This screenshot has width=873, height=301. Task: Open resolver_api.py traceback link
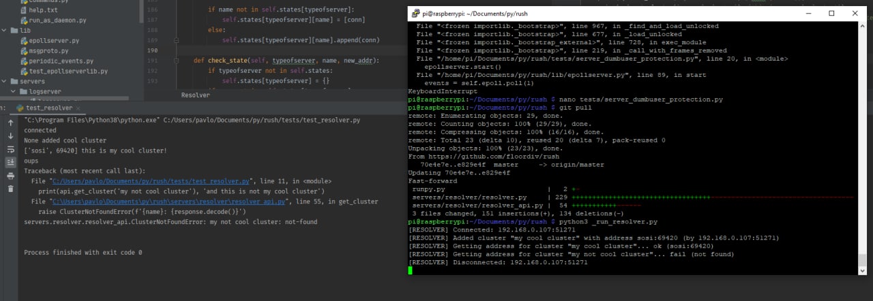pos(171,202)
